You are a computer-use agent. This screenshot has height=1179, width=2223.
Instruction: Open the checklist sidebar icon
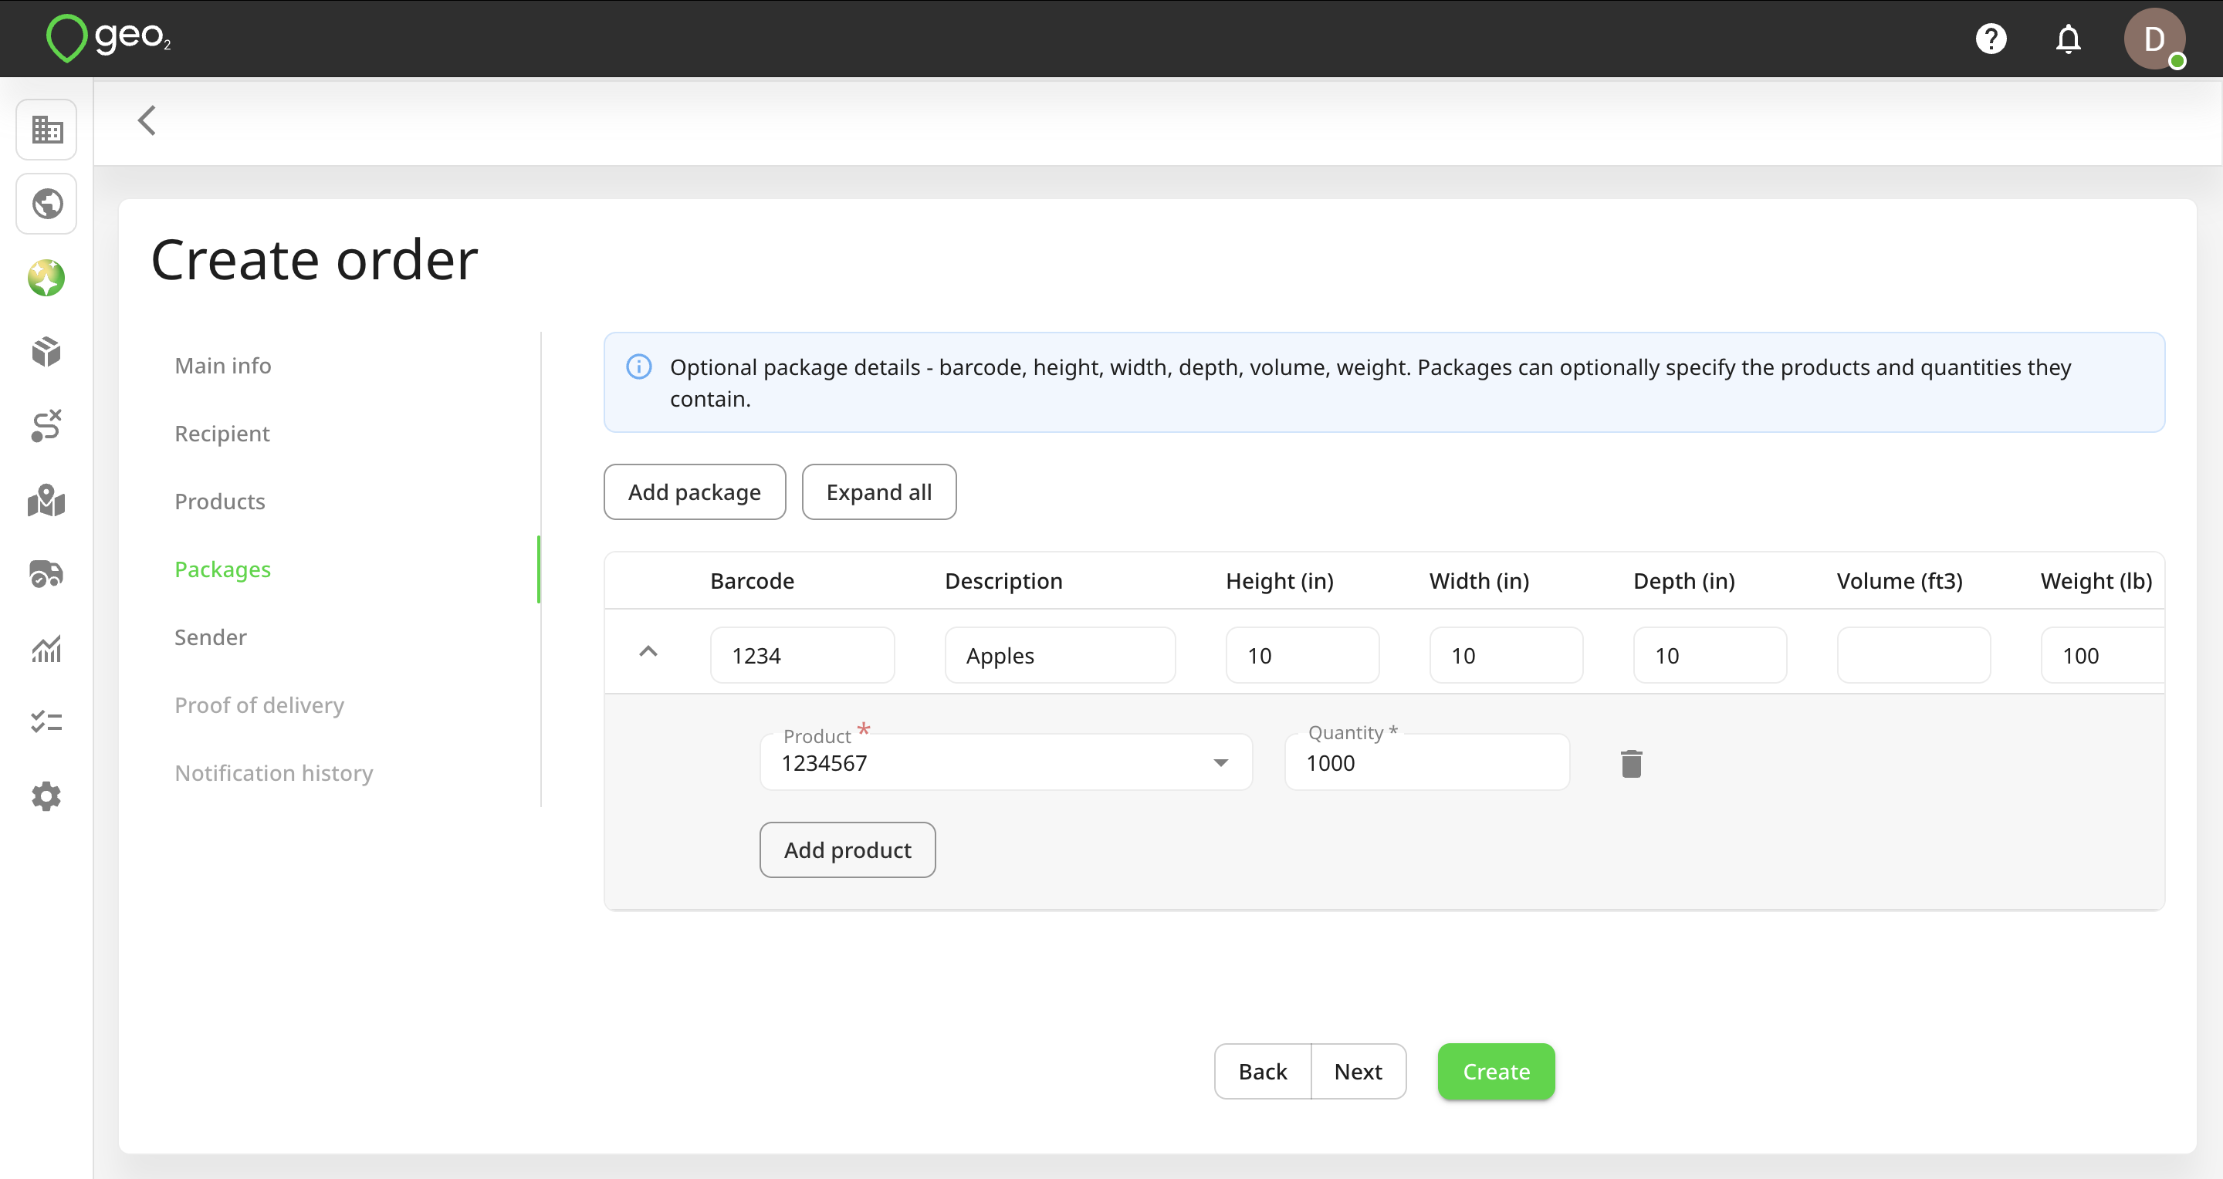pyautogui.click(x=46, y=722)
